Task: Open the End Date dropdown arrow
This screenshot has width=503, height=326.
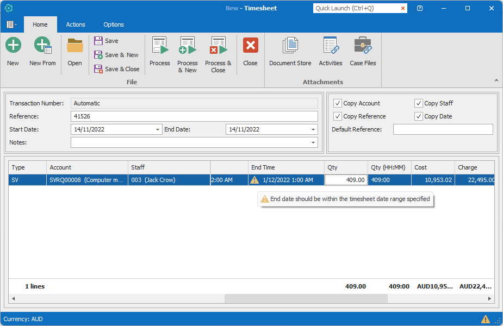Action: tap(313, 129)
